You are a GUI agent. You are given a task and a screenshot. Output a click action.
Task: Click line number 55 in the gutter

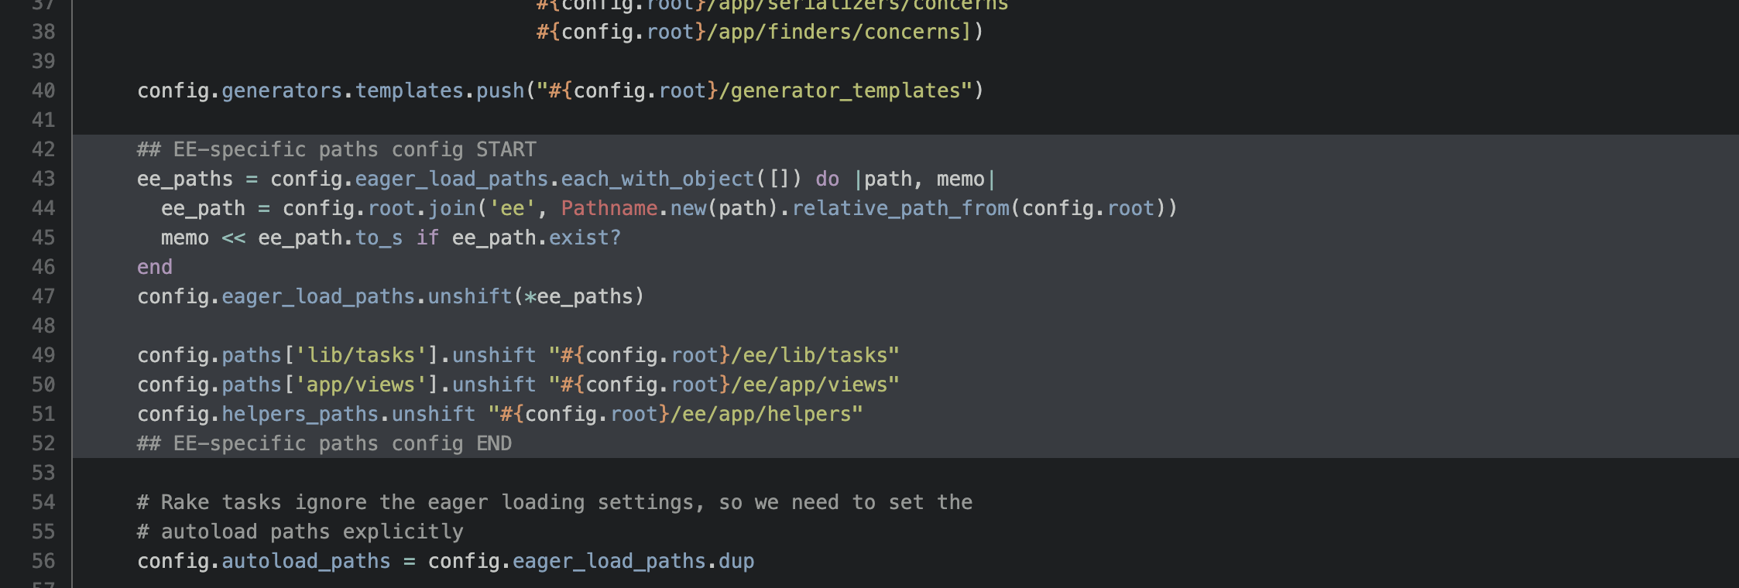pyautogui.click(x=43, y=532)
